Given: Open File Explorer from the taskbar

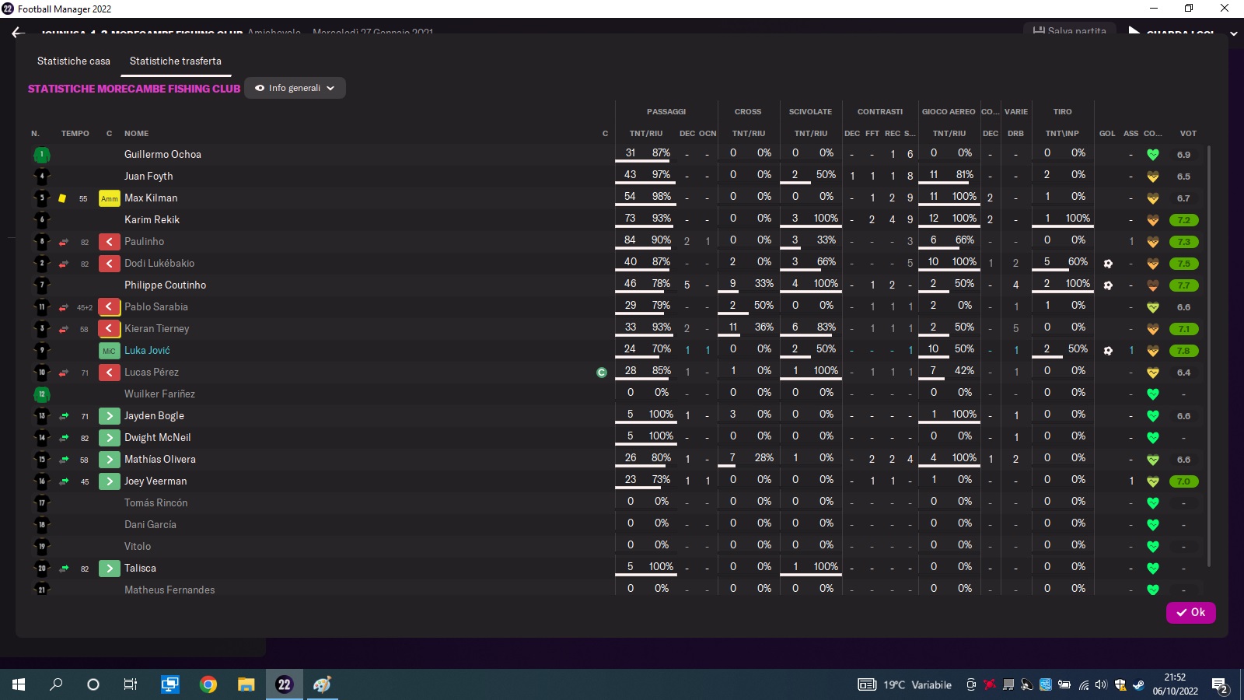Looking at the screenshot, I should point(246,684).
